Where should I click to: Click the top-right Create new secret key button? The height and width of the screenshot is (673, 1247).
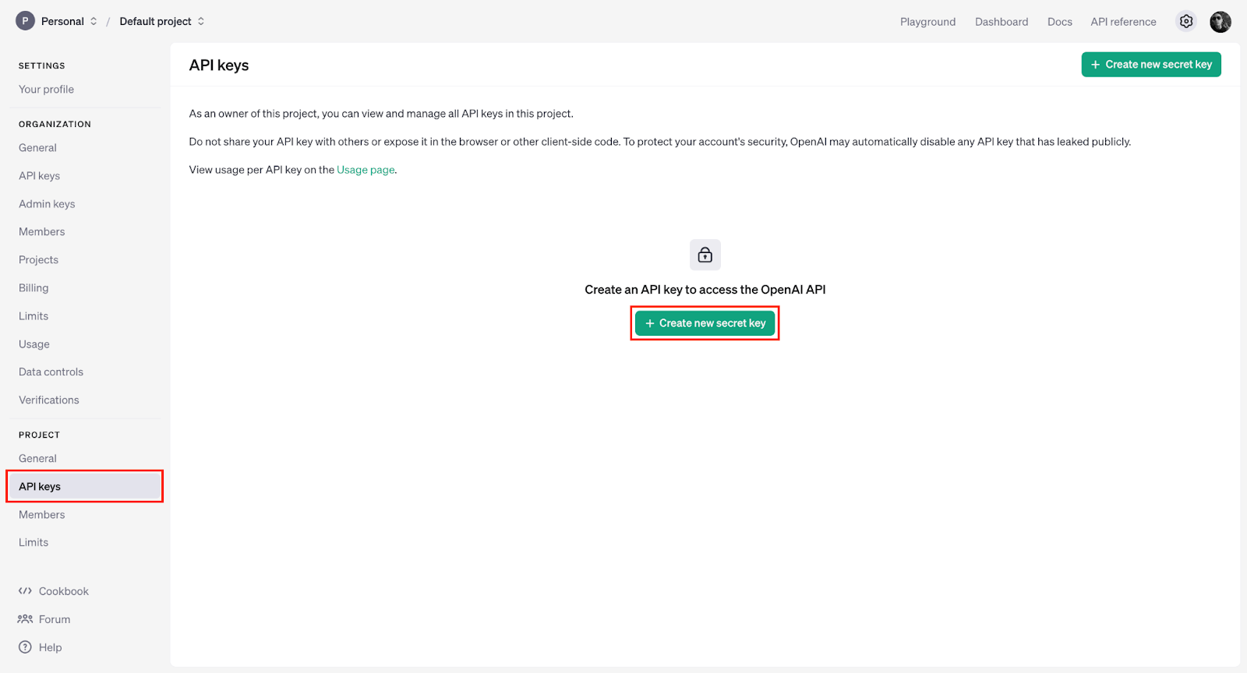tap(1150, 65)
